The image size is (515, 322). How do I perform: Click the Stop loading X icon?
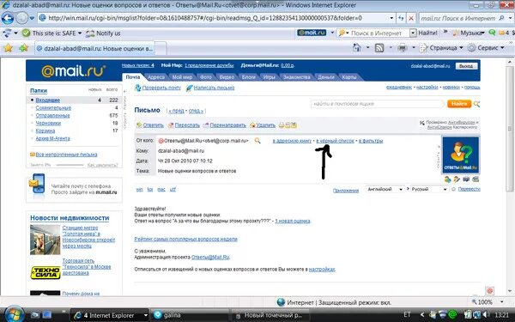coord(410,18)
